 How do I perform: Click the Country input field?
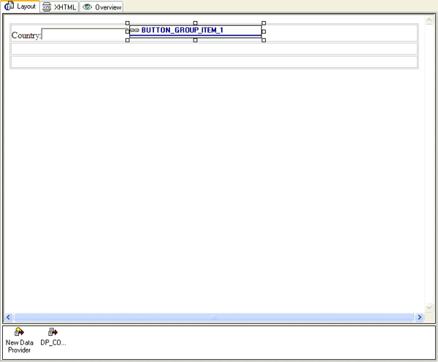coord(85,34)
